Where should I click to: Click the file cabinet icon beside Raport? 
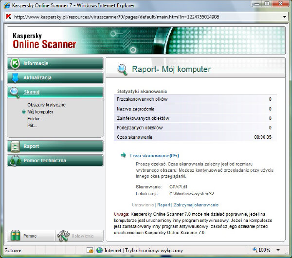point(15,146)
